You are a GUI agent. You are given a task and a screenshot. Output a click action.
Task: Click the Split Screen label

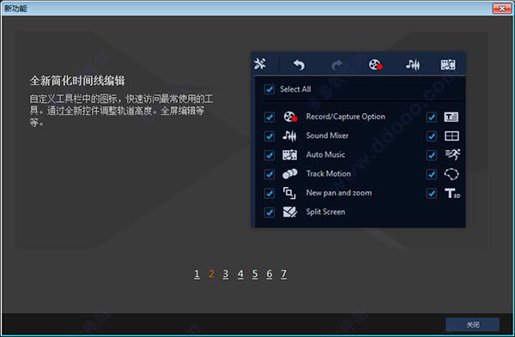click(x=325, y=212)
